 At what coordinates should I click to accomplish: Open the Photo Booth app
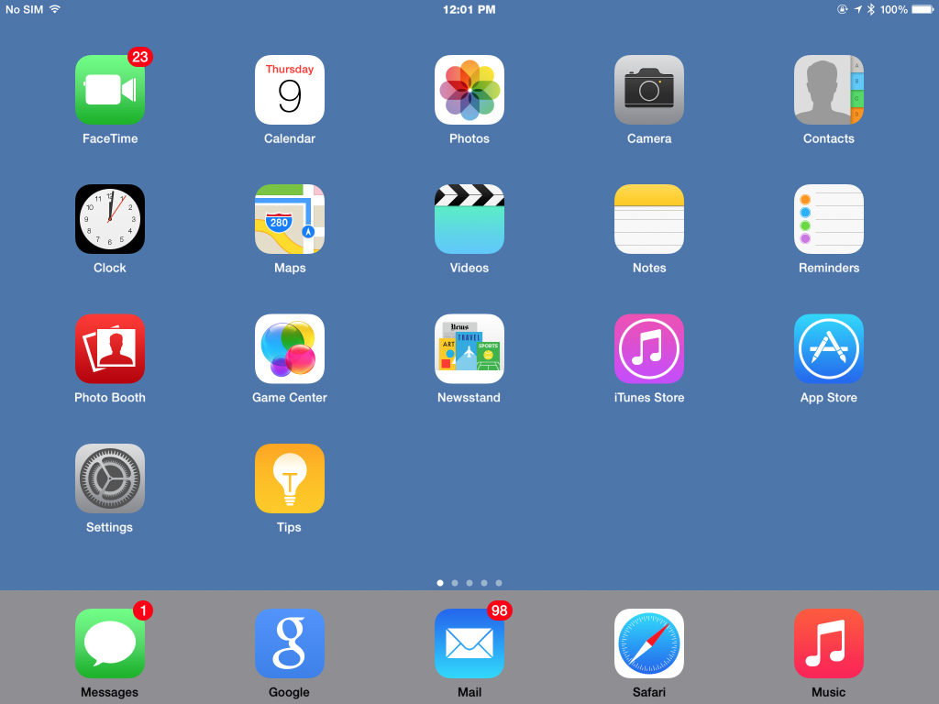coord(110,348)
